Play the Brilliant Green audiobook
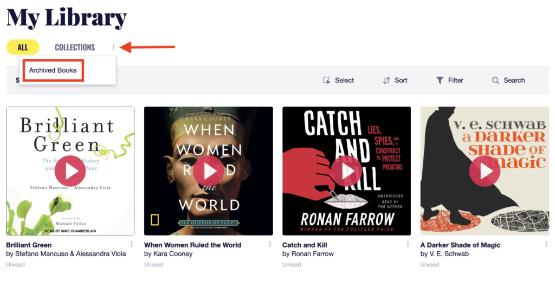Screen dimensions: 555x281 (x=70, y=171)
